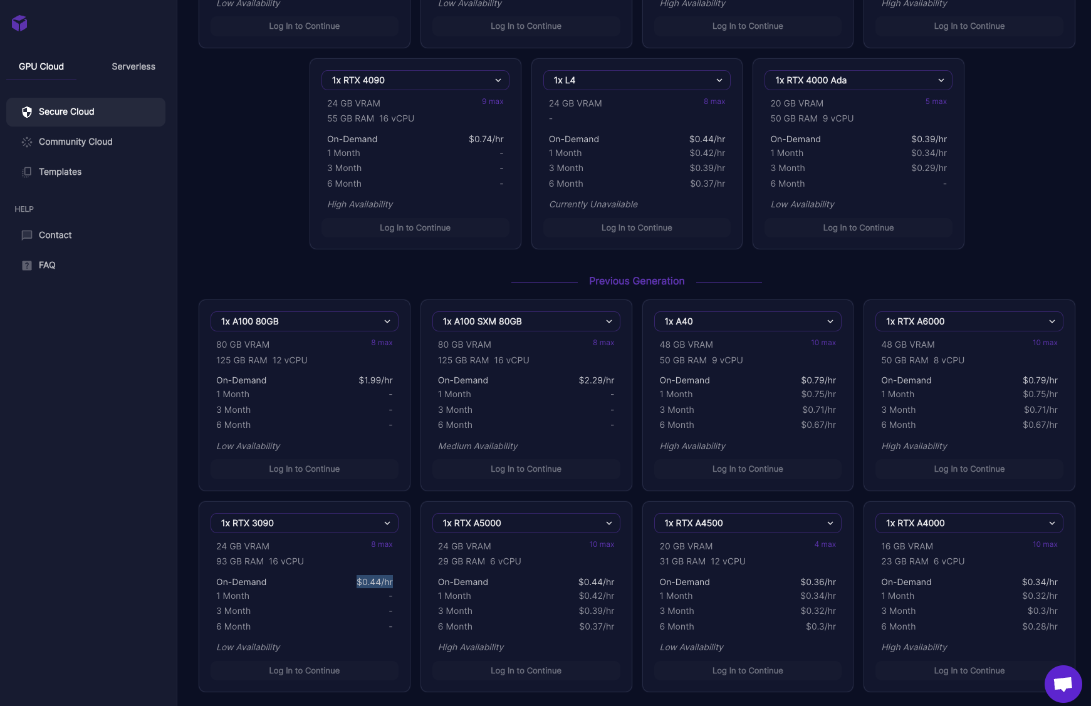Click the Secure Cloud shield icon
The height and width of the screenshot is (706, 1091).
coord(27,112)
